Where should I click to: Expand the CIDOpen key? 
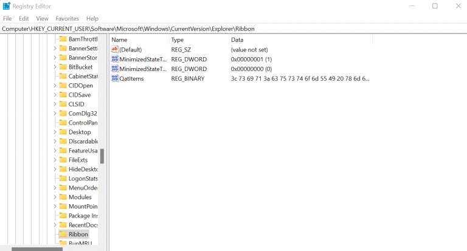pos(55,86)
